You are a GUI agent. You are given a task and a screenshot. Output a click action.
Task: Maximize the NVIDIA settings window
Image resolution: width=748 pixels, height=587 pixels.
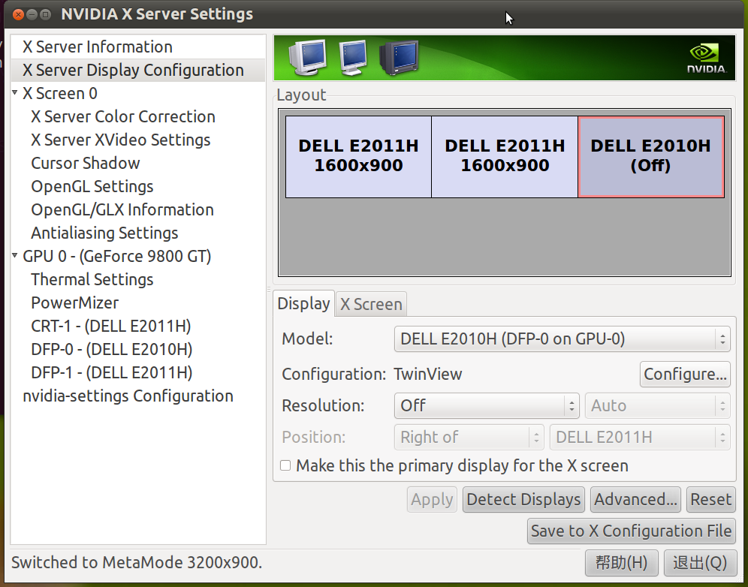45,14
